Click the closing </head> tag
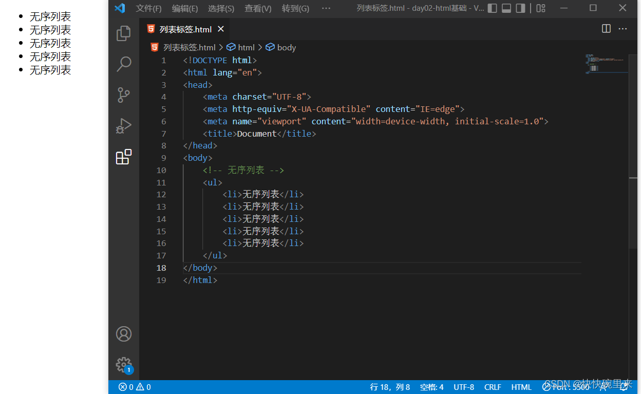This screenshot has width=641, height=394. (x=200, y=145)
